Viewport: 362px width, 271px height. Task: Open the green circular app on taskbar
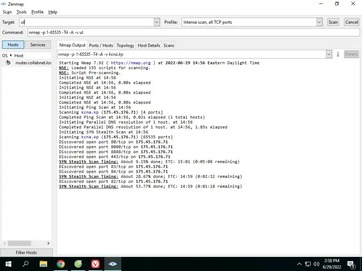click(78, 264)
